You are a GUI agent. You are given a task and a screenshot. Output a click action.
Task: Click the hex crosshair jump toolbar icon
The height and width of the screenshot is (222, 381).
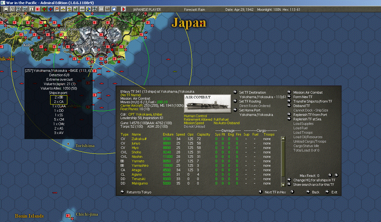click(95, 9)
